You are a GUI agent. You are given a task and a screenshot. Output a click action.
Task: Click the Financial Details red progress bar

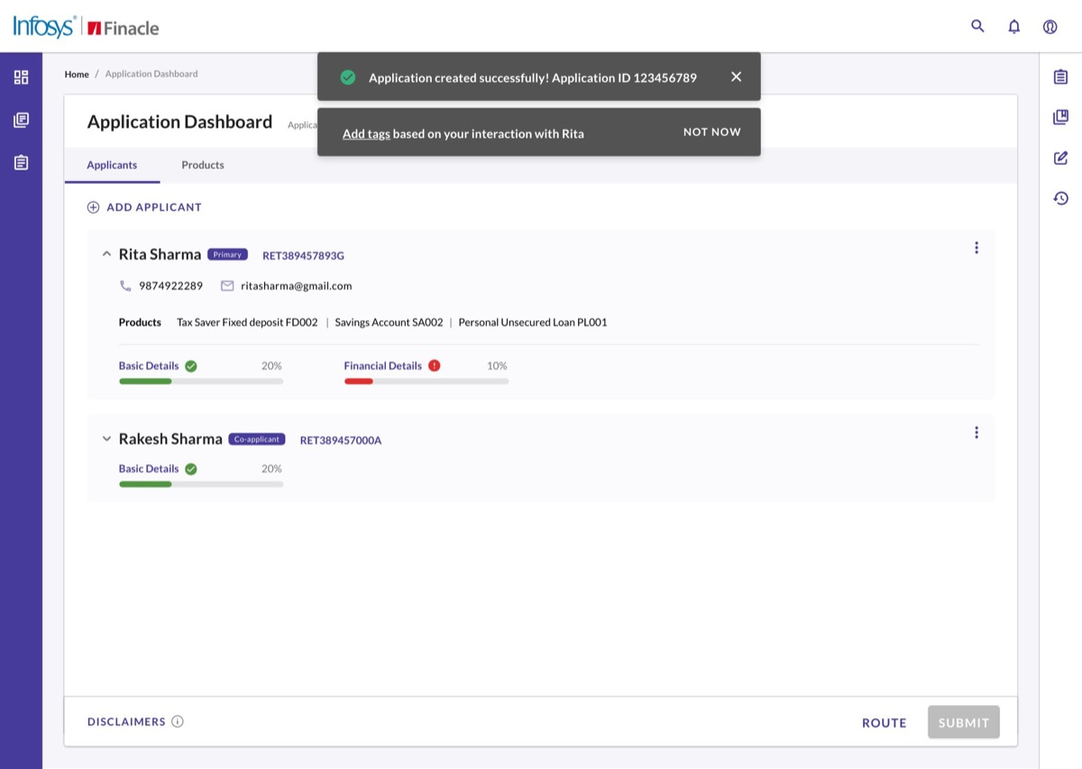pos(426,381)
